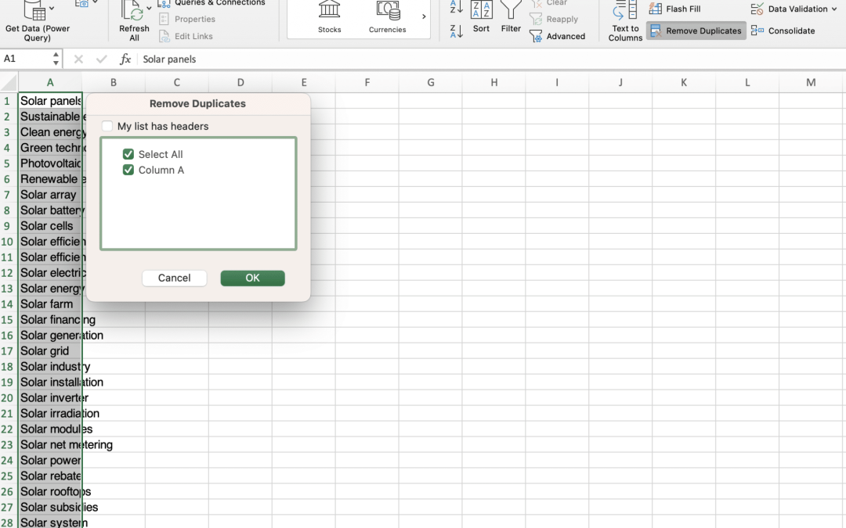Click the Name Box showing A1
The image size is (846, 528).
[x=25, y=59]
